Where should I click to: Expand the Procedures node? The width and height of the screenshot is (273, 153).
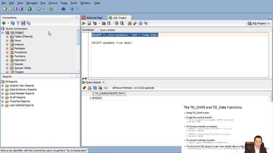(x=7, y=52)
